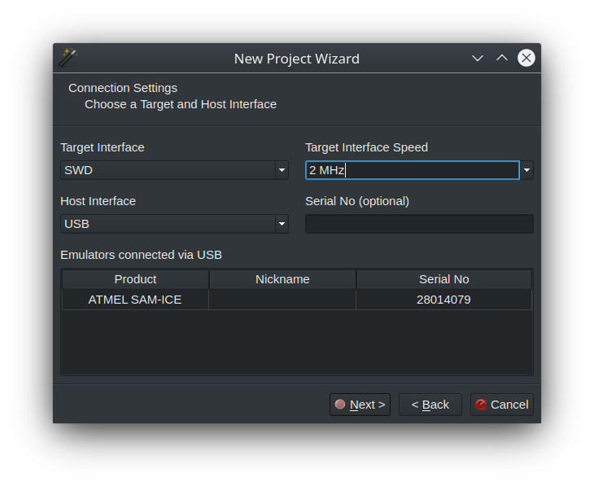The image size is (594, 486).
Task: Click the Serial No (optional) input field
Action: tap(419, 224)
